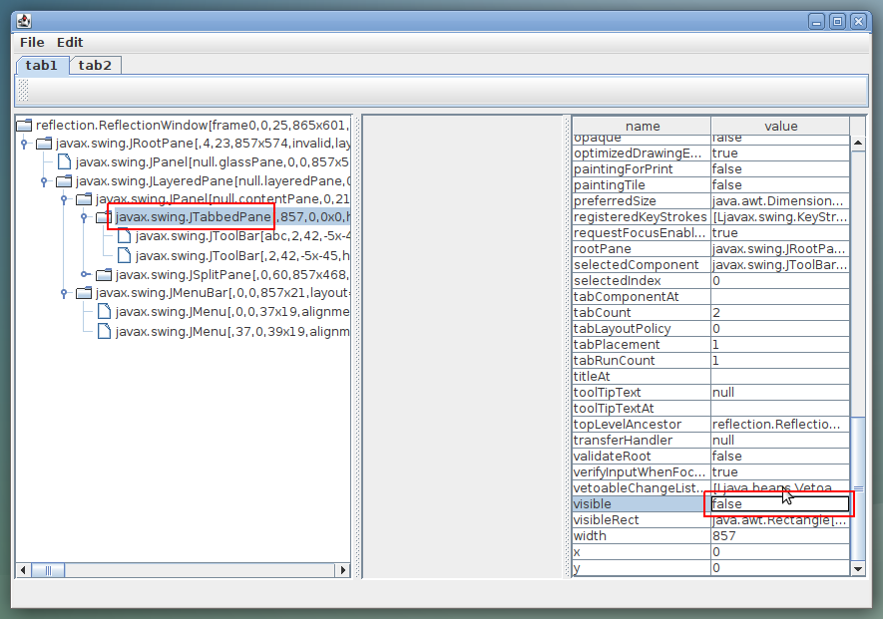Click properties table scroll down arrow

coord(858,568)
